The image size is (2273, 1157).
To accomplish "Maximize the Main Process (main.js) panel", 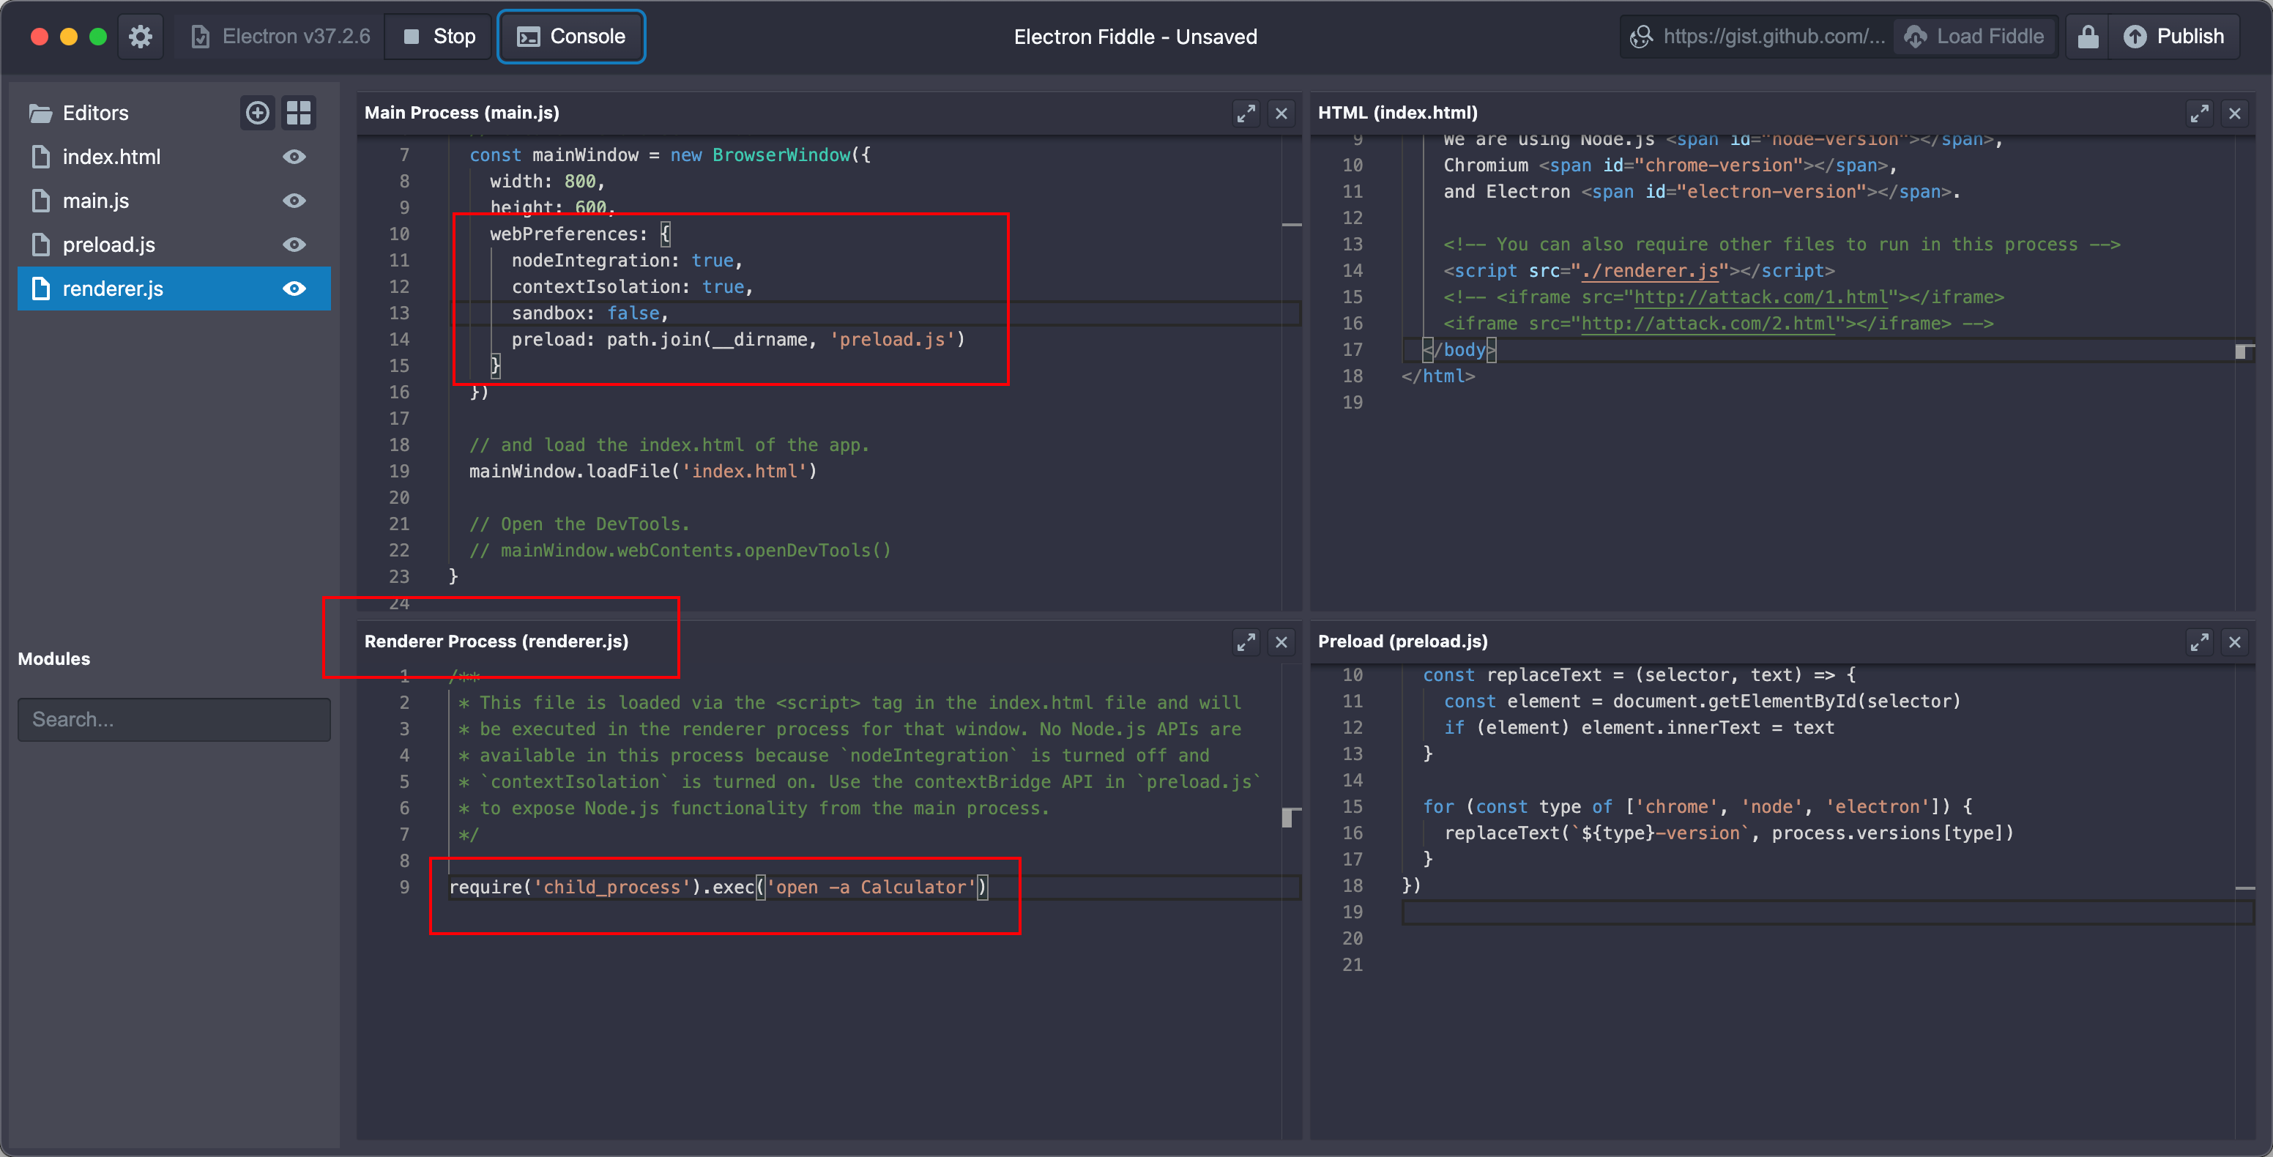I will click(x=1246, y=113).
